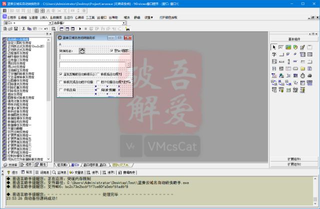Click the first text input field in form

[x=94, y=57]
